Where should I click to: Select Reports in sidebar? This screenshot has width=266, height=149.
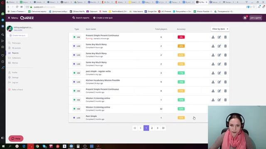pos(13,53)
